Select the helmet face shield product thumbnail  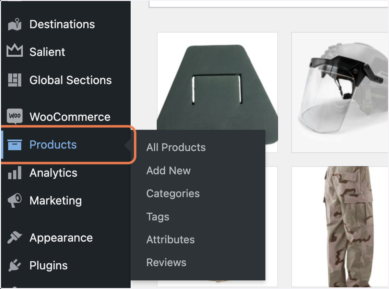(x=340, y=92)
